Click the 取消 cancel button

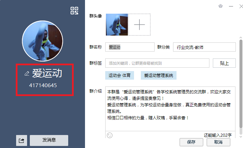(x=218, y=142)
